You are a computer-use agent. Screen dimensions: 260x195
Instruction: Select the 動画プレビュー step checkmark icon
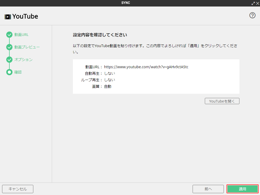point(9,47)
